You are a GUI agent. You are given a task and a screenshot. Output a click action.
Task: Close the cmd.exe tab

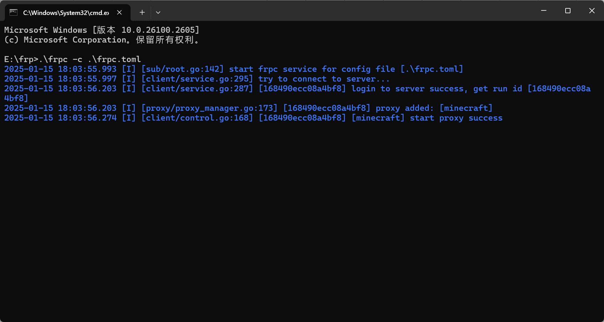pos(119,13)
